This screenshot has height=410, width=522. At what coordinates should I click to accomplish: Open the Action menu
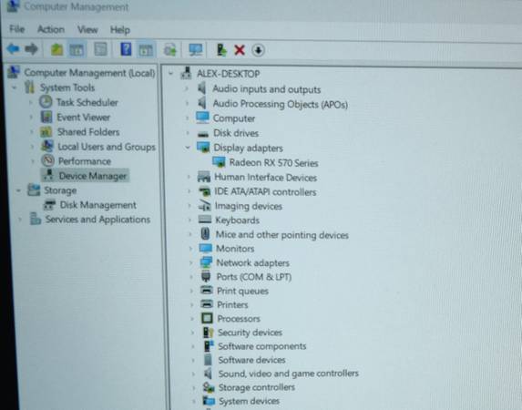(51, 30)
